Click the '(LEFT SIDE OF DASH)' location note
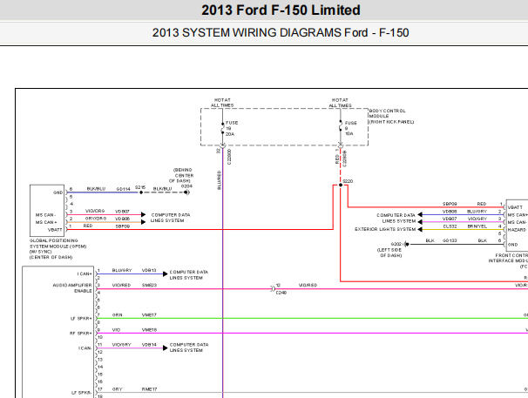 [x=389, y=253]
